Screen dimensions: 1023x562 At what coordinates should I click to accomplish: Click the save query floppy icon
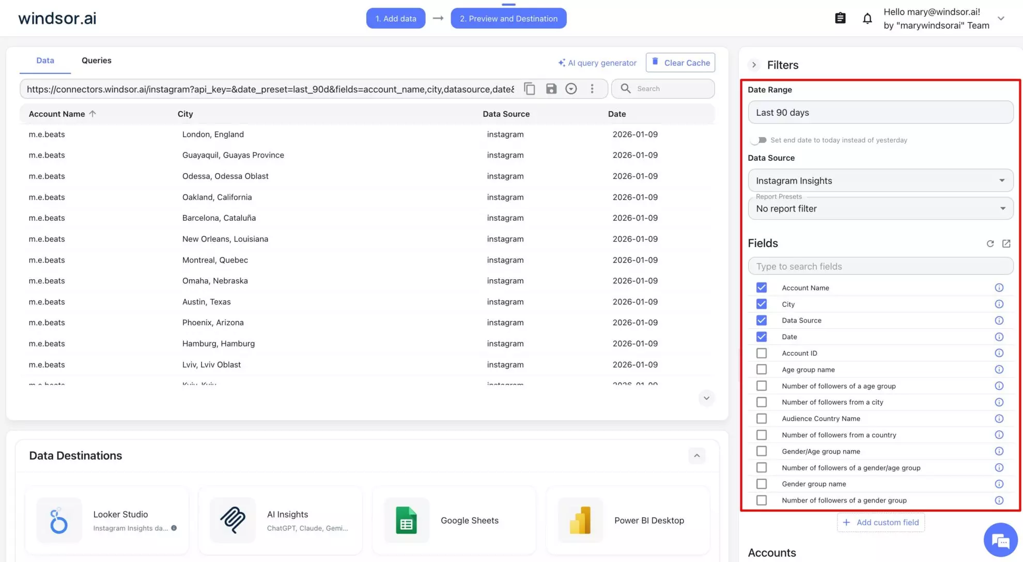tap(551, 88)
